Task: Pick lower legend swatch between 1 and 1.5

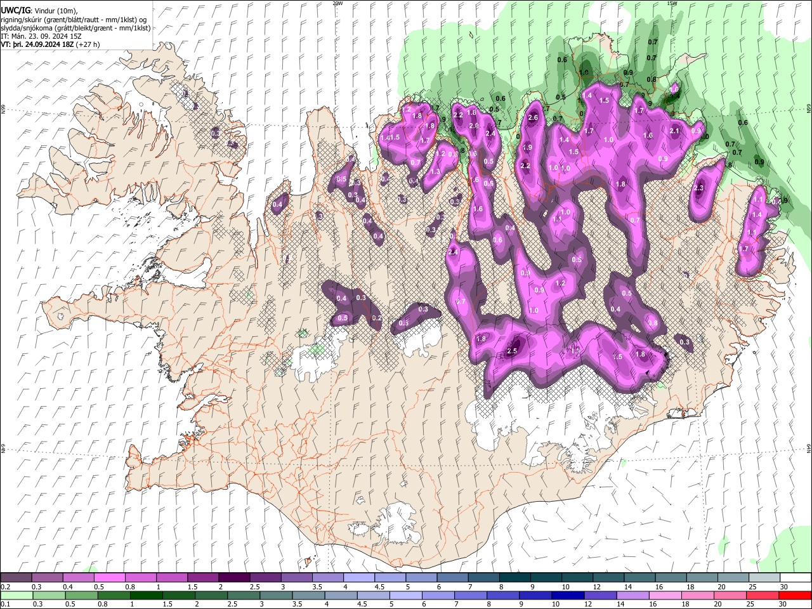Action: click(146, 595)
